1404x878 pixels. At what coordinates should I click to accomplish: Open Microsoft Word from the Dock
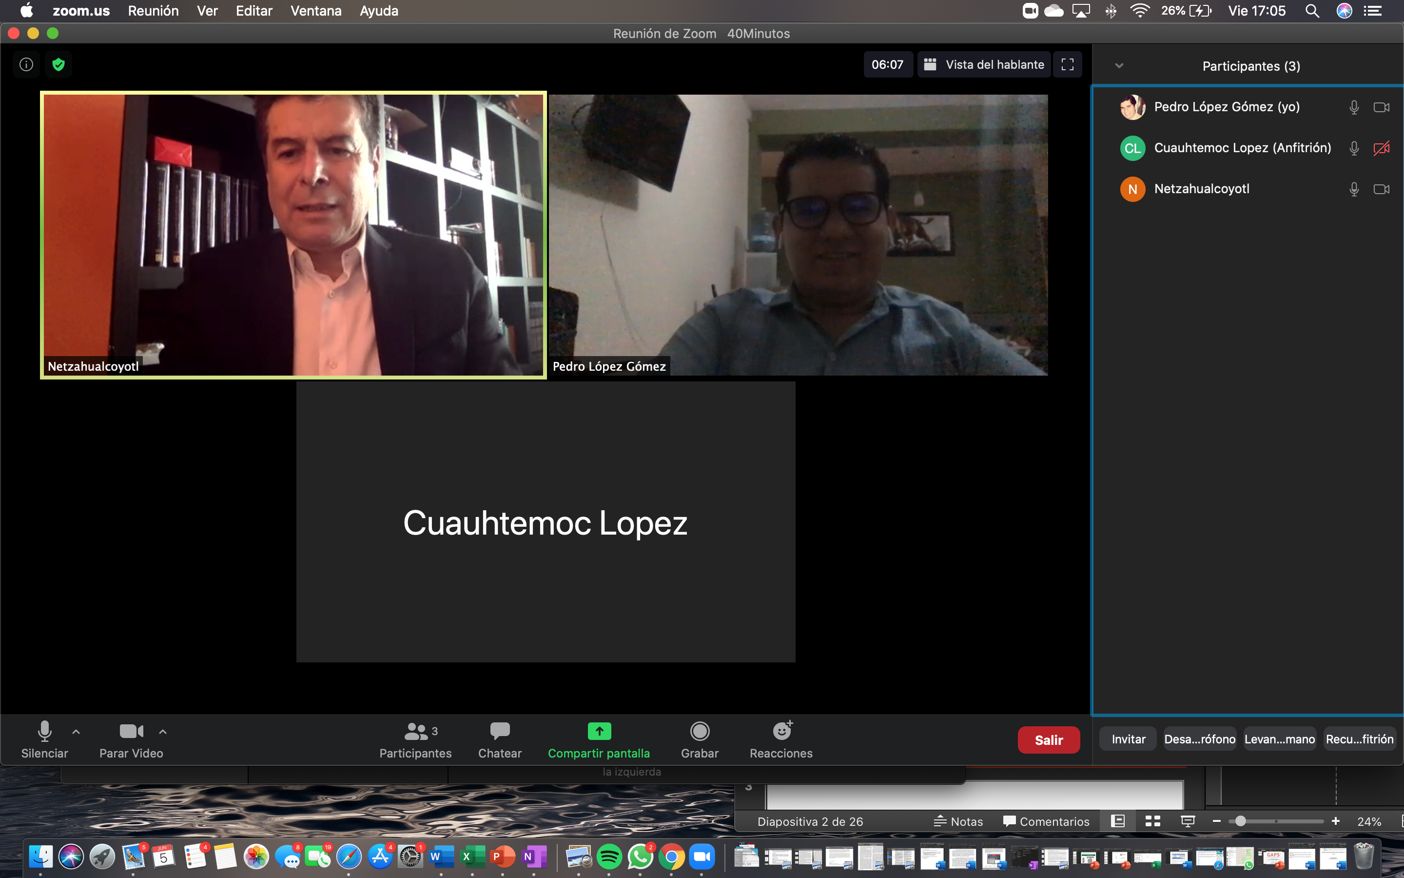coord(441,857)
